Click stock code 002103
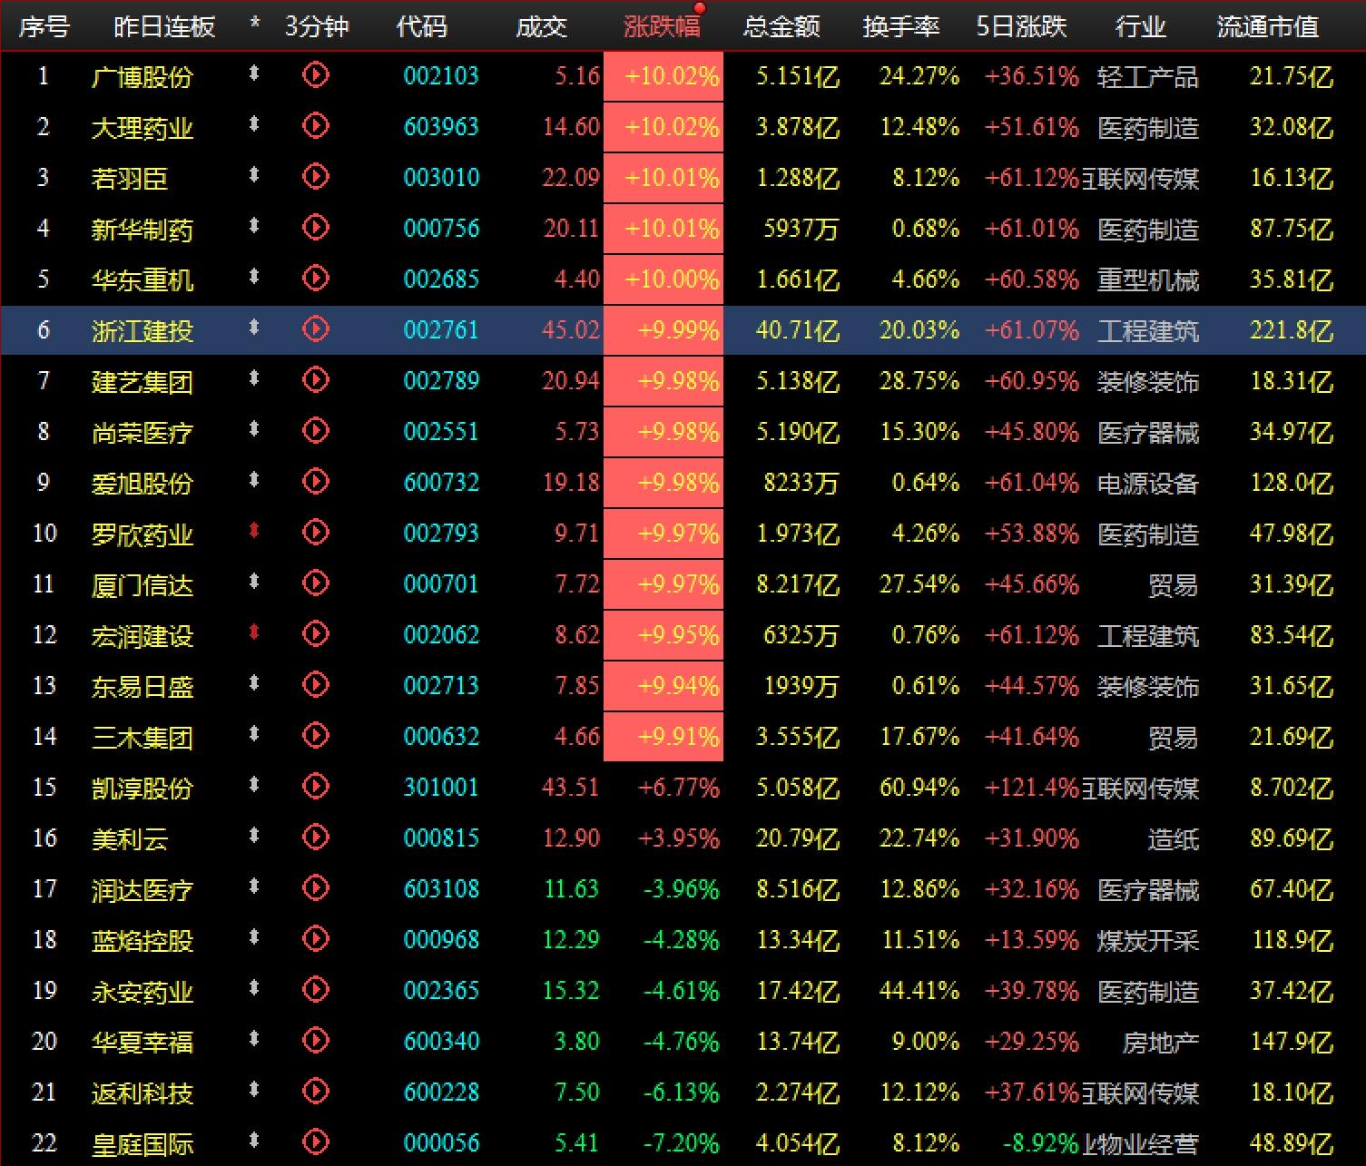 pos(441,75)
